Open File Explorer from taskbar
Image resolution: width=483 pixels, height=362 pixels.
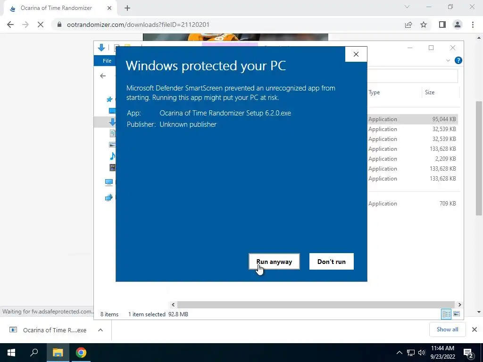[x=58, y=353]
